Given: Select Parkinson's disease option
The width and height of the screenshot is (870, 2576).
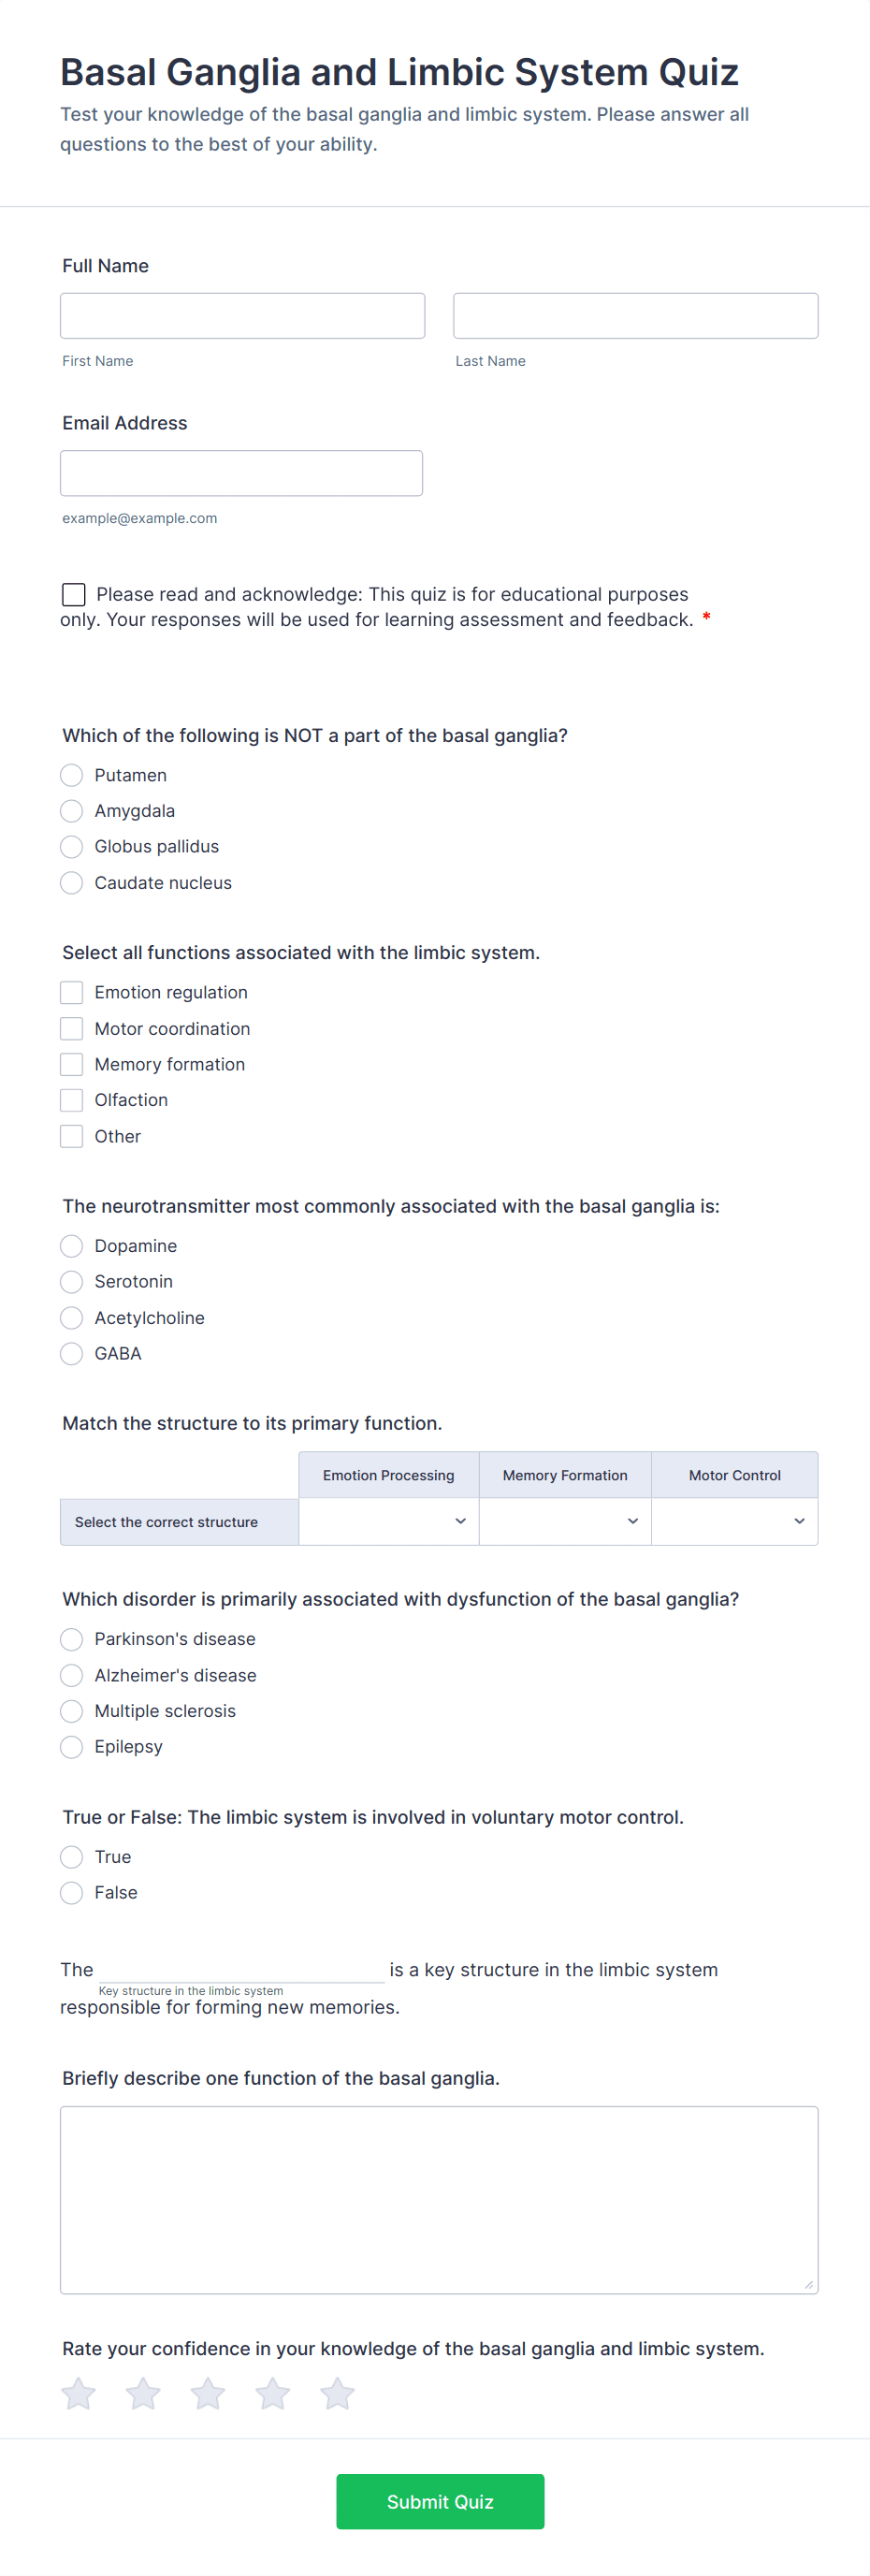Looking at the screenshot, I should (71, 1639).
